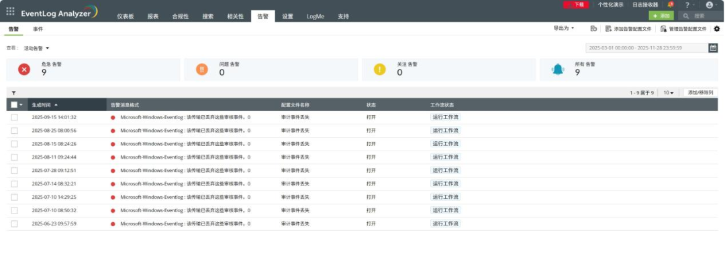Sort by 生成时间 ascending arrow

tap(56, 105)
